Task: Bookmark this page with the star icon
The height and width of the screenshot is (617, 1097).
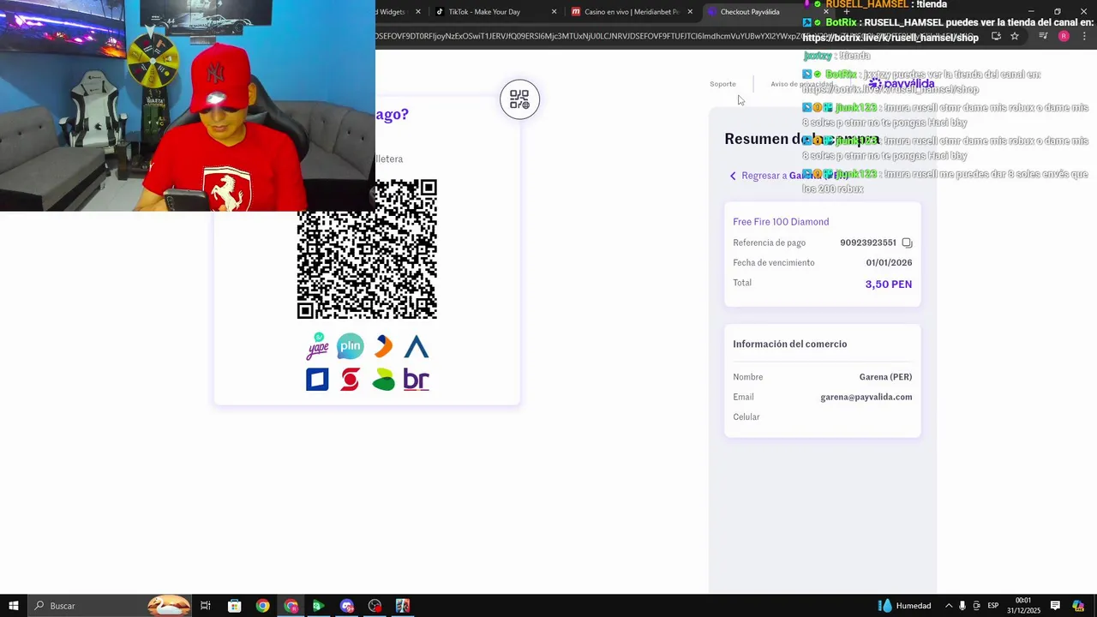Action: [x=1015, y=36]
